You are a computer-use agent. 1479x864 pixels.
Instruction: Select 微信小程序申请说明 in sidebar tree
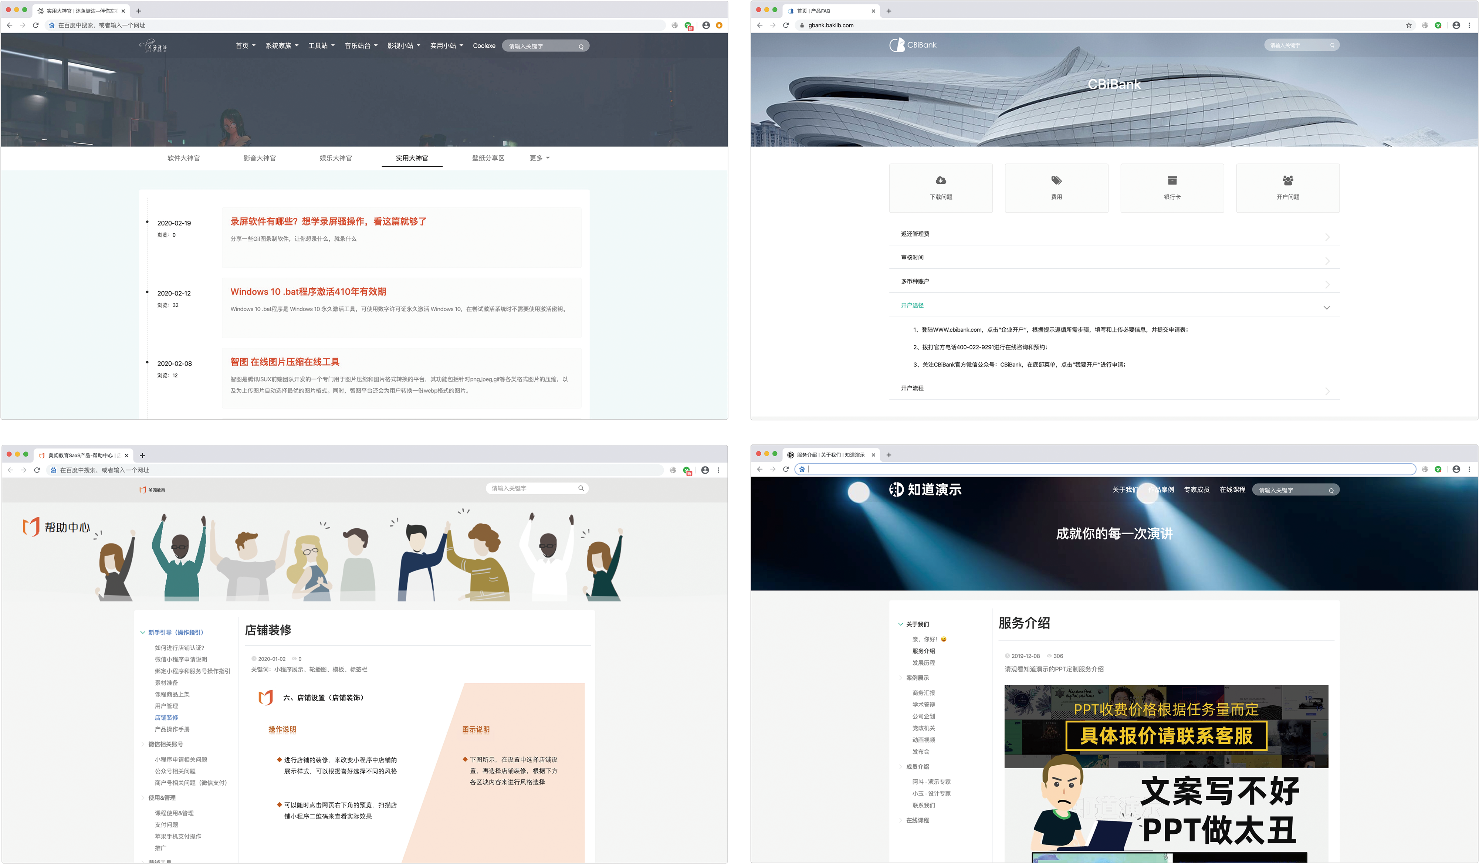click(180, 659)
